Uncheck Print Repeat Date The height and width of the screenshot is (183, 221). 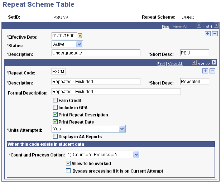55,121
